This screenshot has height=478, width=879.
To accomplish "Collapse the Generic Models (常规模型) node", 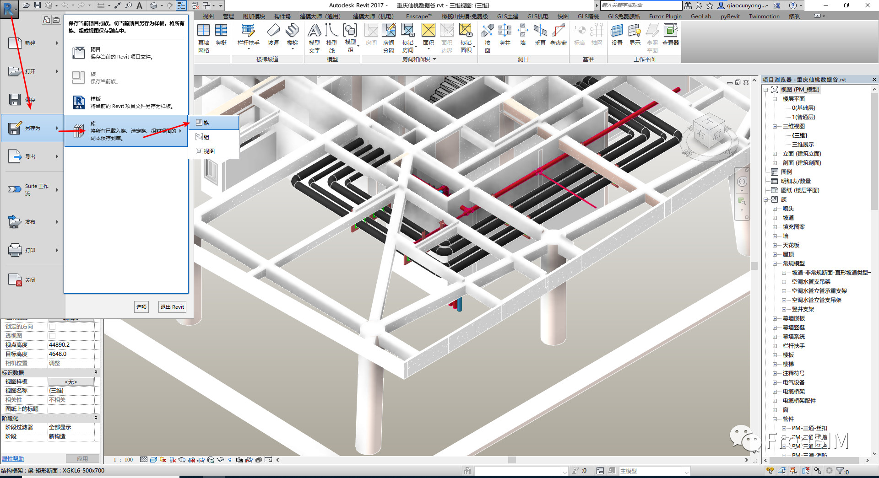I will (775, 263).
